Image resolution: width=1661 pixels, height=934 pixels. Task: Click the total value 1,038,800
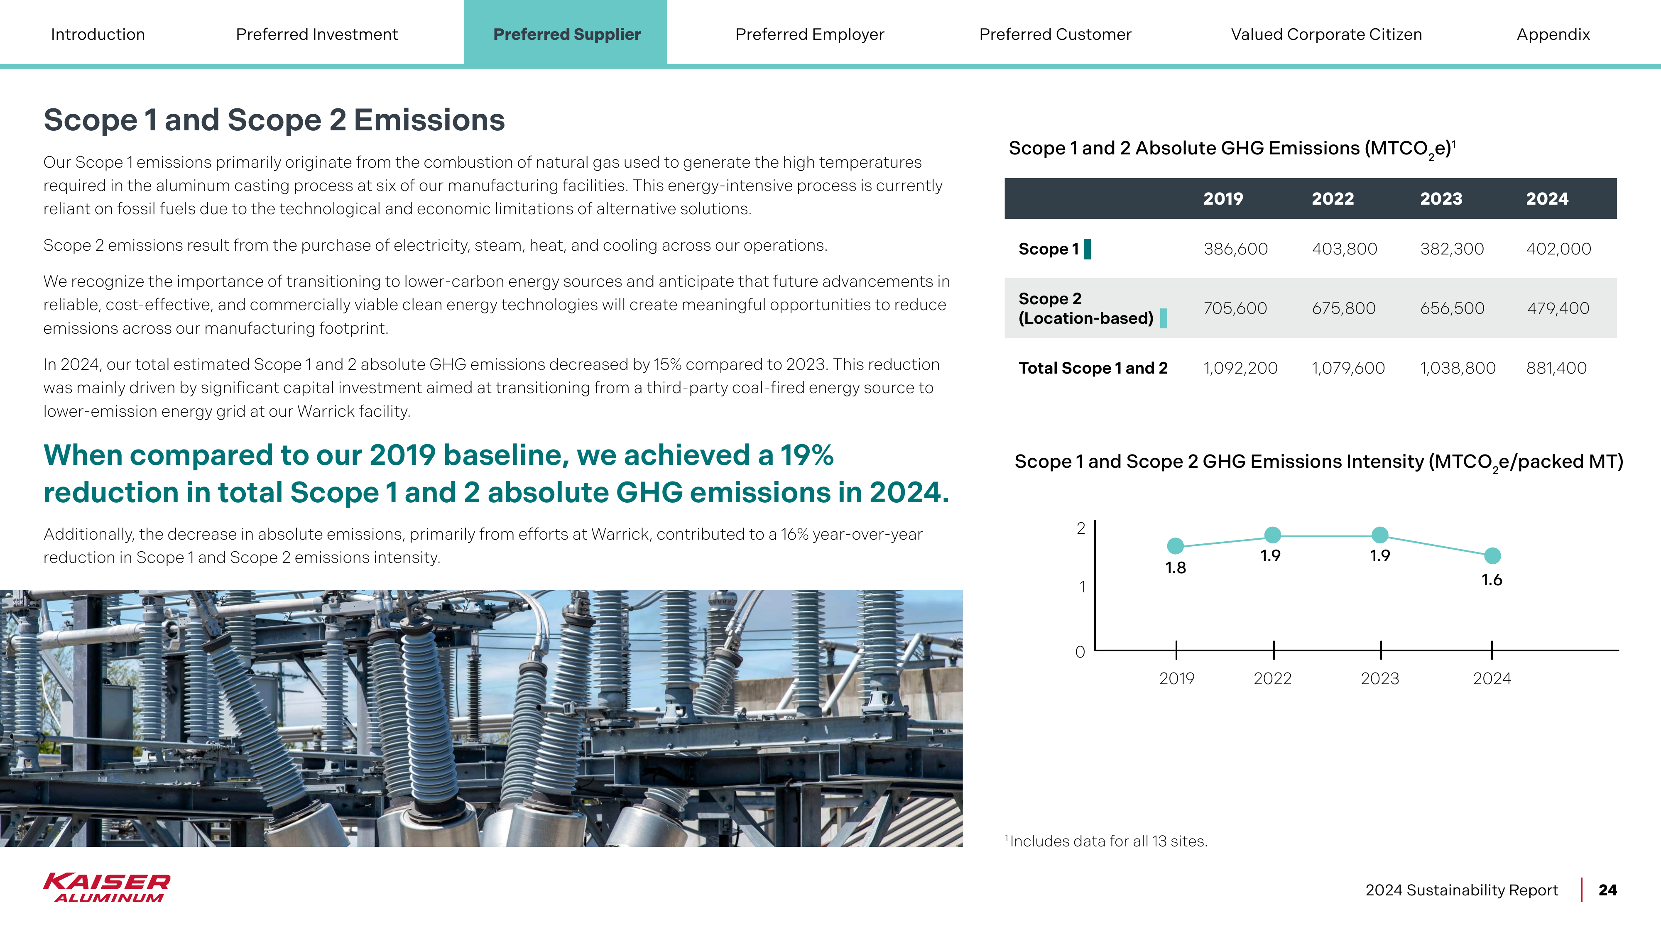click(1458, 368)
